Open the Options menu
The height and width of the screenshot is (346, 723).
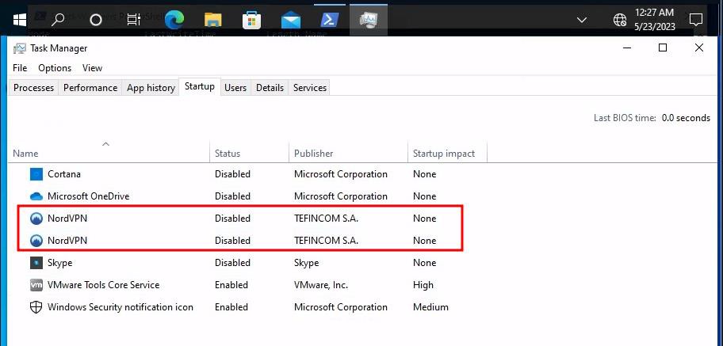click(55, 68)
